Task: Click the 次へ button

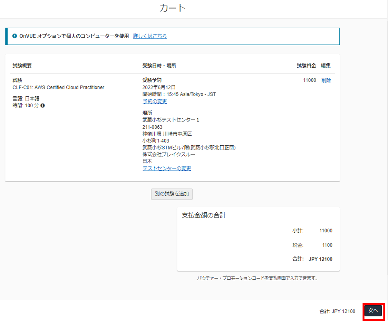Action: click(373, 311)
